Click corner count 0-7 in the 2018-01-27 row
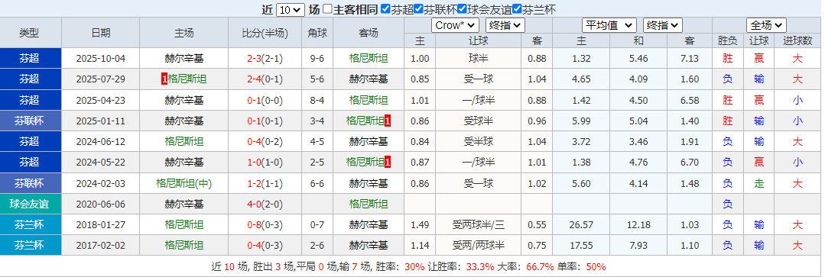Image resolution: width=825 pixels, height=277 pixels. tap(317, 224)
